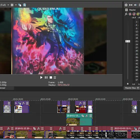Open Pan/Crop on '2018-01-15 20-...' event

(34, 128)
